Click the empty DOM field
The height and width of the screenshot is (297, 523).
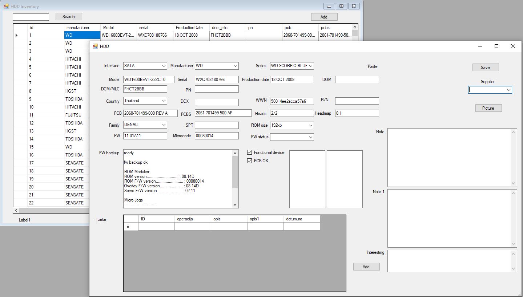[357, 79]
